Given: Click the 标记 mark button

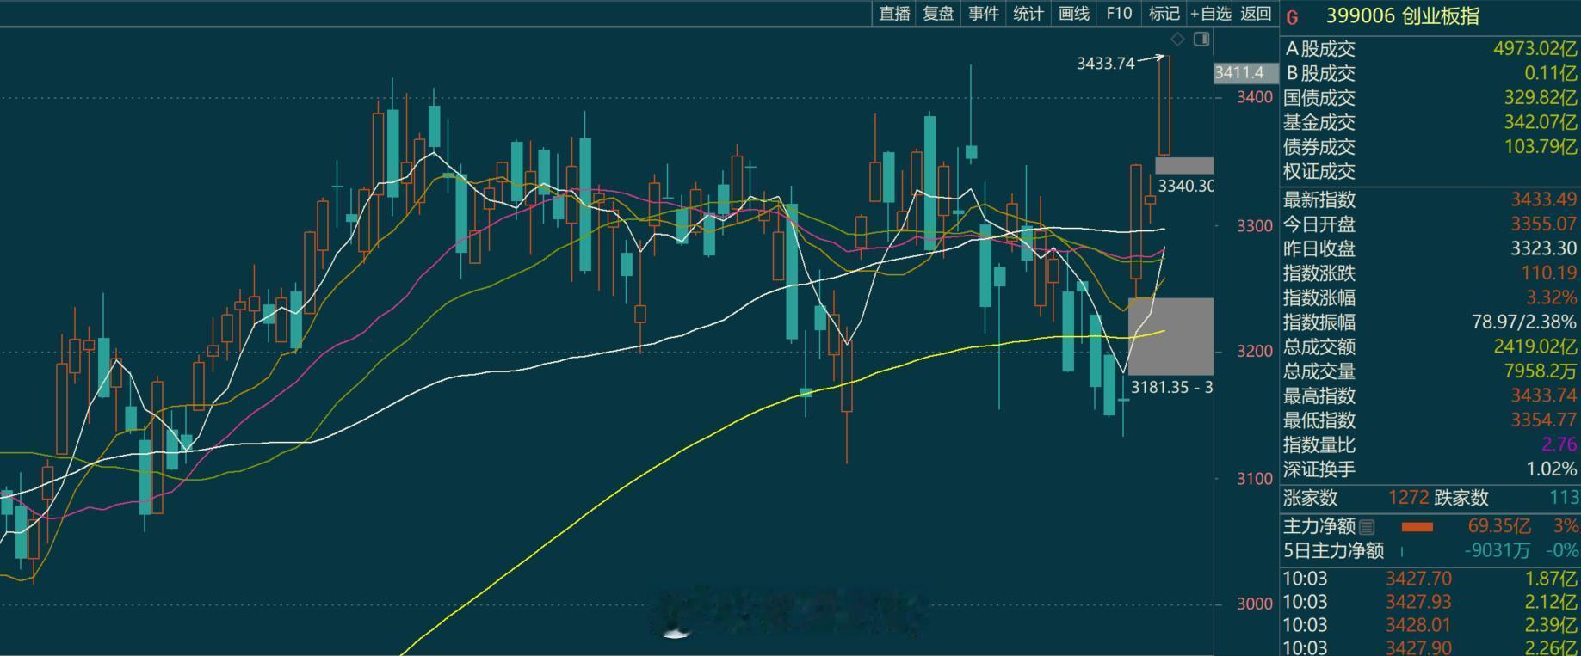Looking at the screenshot, I should coord(1164,14).
